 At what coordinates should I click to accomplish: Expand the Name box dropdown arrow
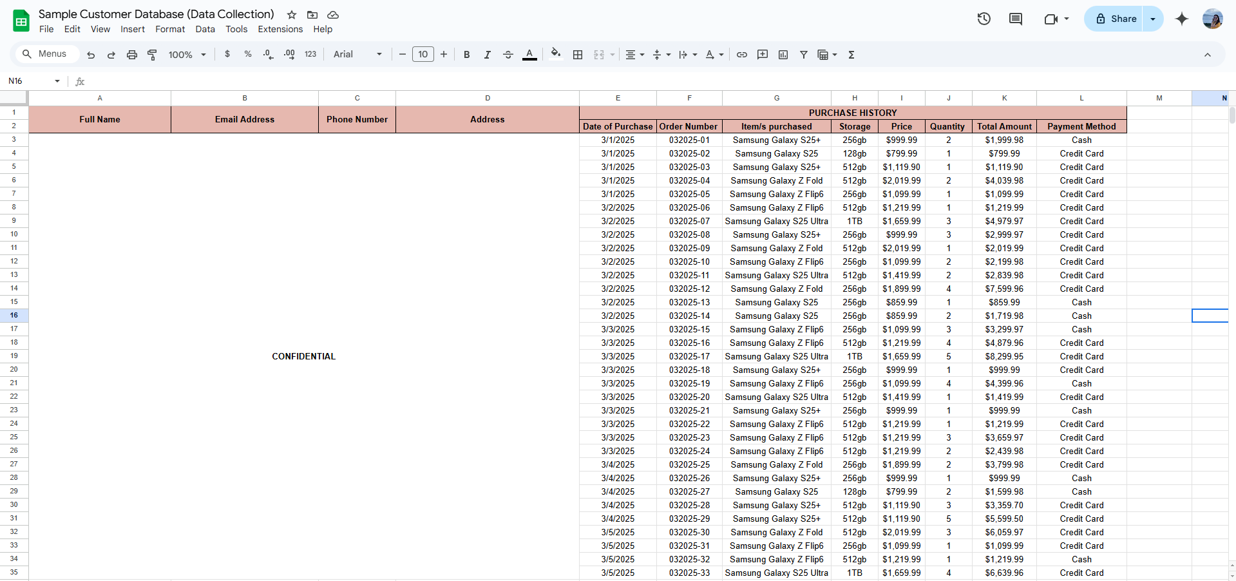click(x=57, y=81)
